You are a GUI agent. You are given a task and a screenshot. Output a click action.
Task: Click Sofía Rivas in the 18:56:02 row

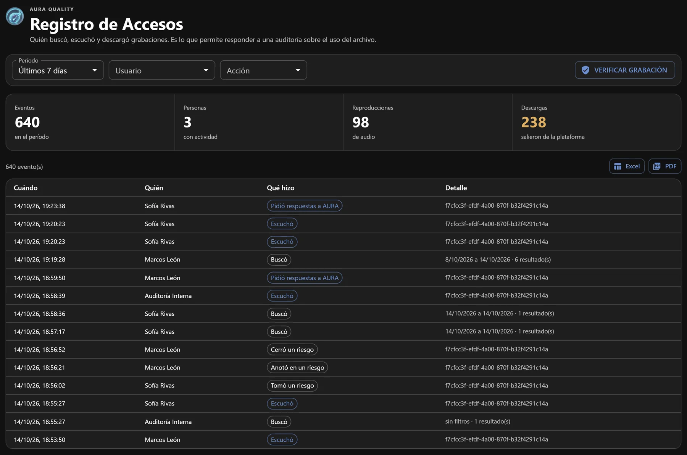click(160, 386)
